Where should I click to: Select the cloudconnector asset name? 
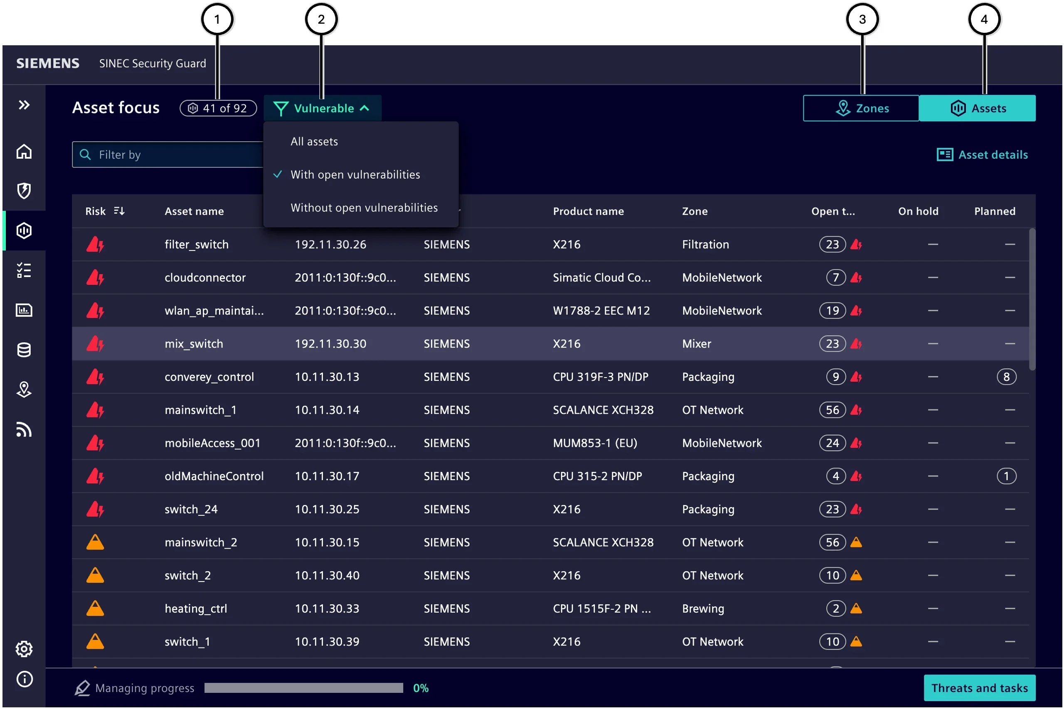coord(205,277)
